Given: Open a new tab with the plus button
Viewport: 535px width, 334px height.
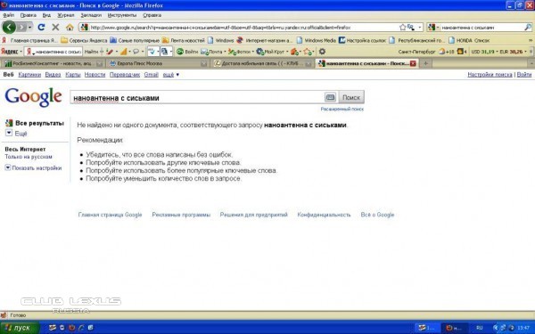Looking at the screenshot, I should (x=426, y=63).
